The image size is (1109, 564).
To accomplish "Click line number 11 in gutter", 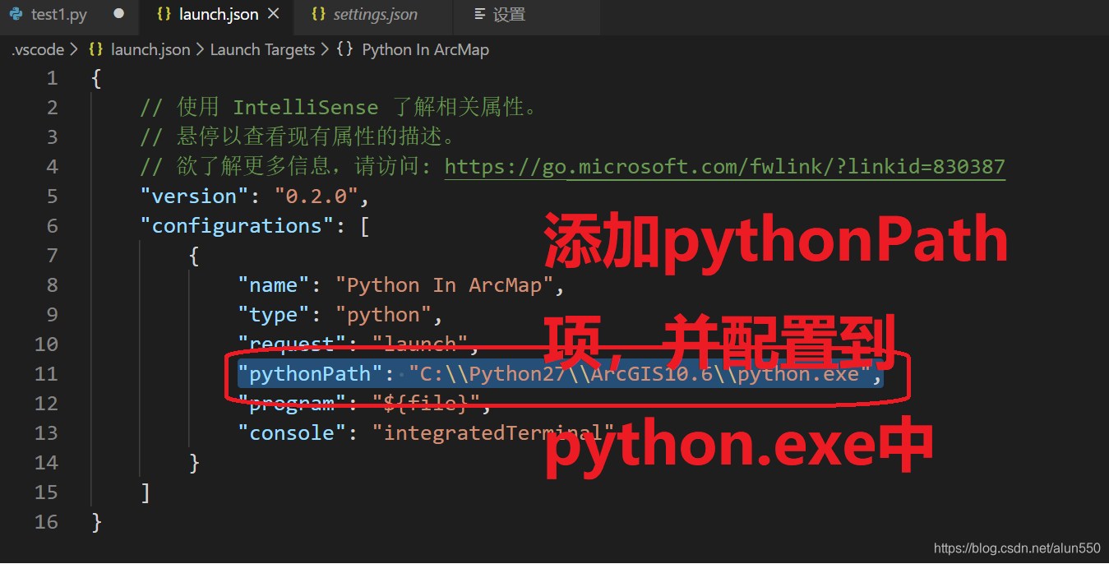I will [x=46, y=374].
